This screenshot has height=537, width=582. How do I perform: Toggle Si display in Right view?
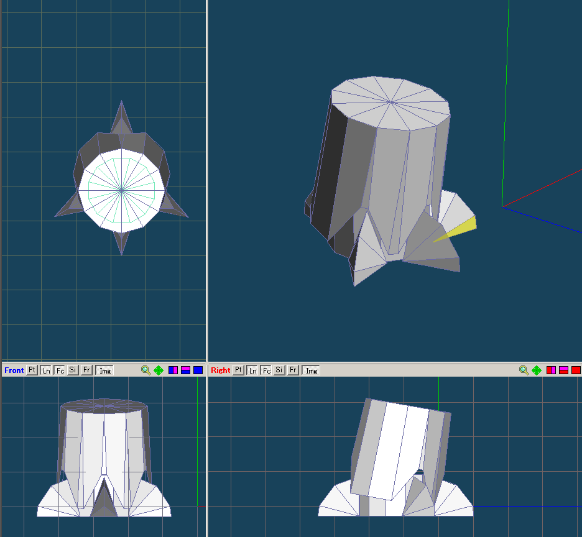click(280, 370)
